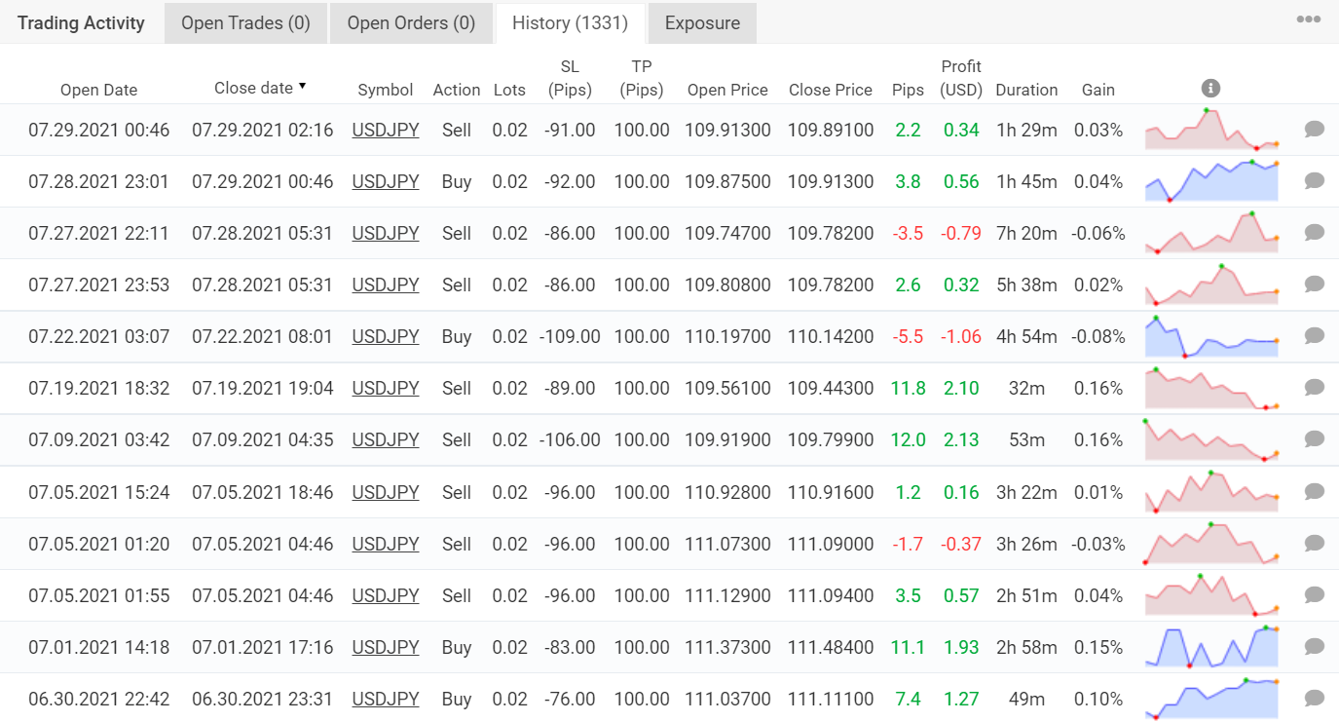Sort table by Symbol header
Screen dimensions: 1339x722
pos(386,90)
